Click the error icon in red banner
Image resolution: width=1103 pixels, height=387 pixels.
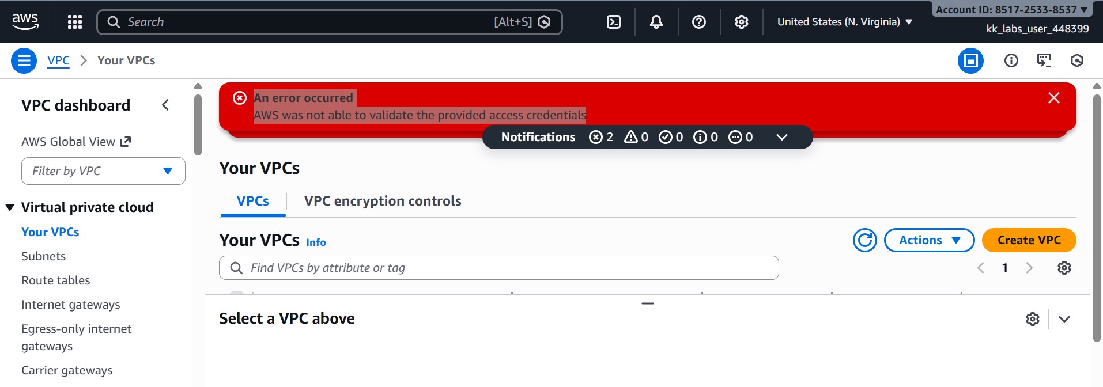[240, 98]
